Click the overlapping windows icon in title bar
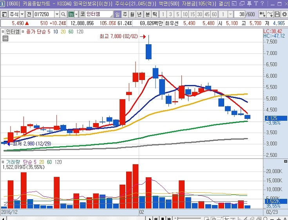Viewport: 288px width, 220px height. click(242, 4)
